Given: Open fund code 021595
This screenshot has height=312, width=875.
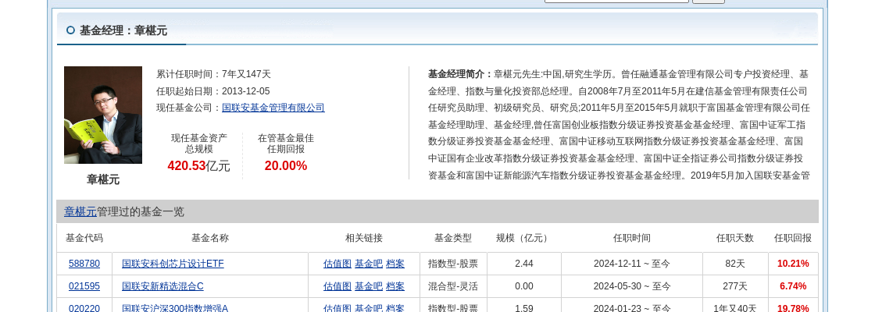Looking at the screenshot, I should click(x=84, y=286).
